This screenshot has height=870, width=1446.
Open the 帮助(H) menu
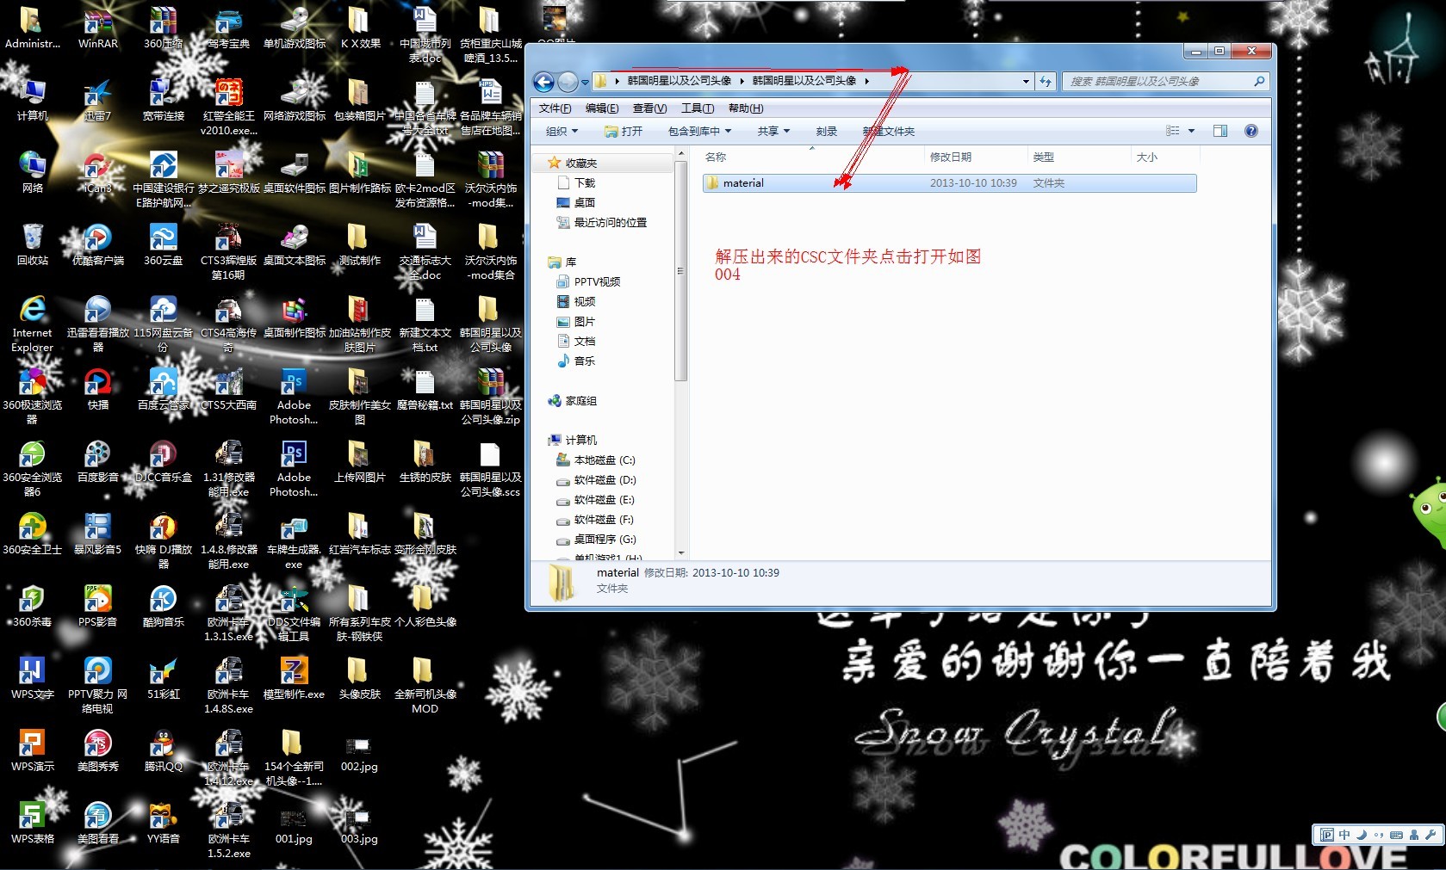pyautogui.click(x=746, y=108)
